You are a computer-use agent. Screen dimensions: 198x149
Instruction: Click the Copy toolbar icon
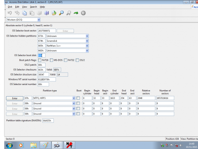[x=25, y=13]
